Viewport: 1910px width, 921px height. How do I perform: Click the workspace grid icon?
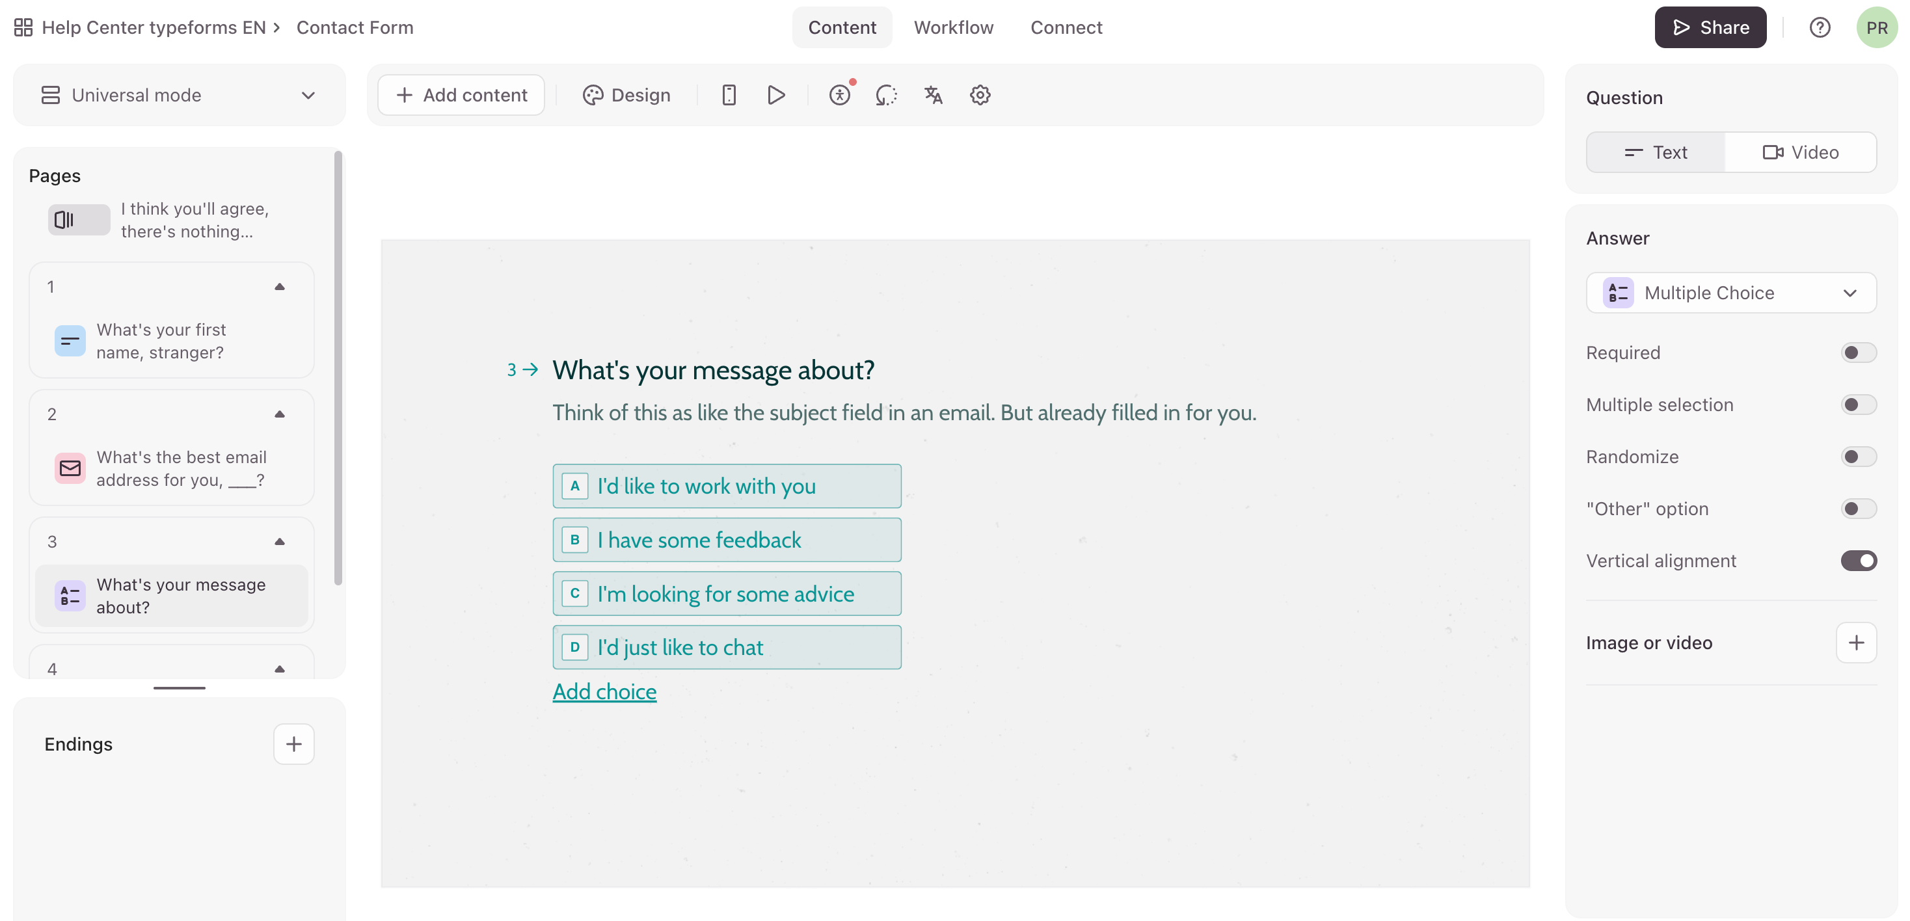click(x=23, y=27)
